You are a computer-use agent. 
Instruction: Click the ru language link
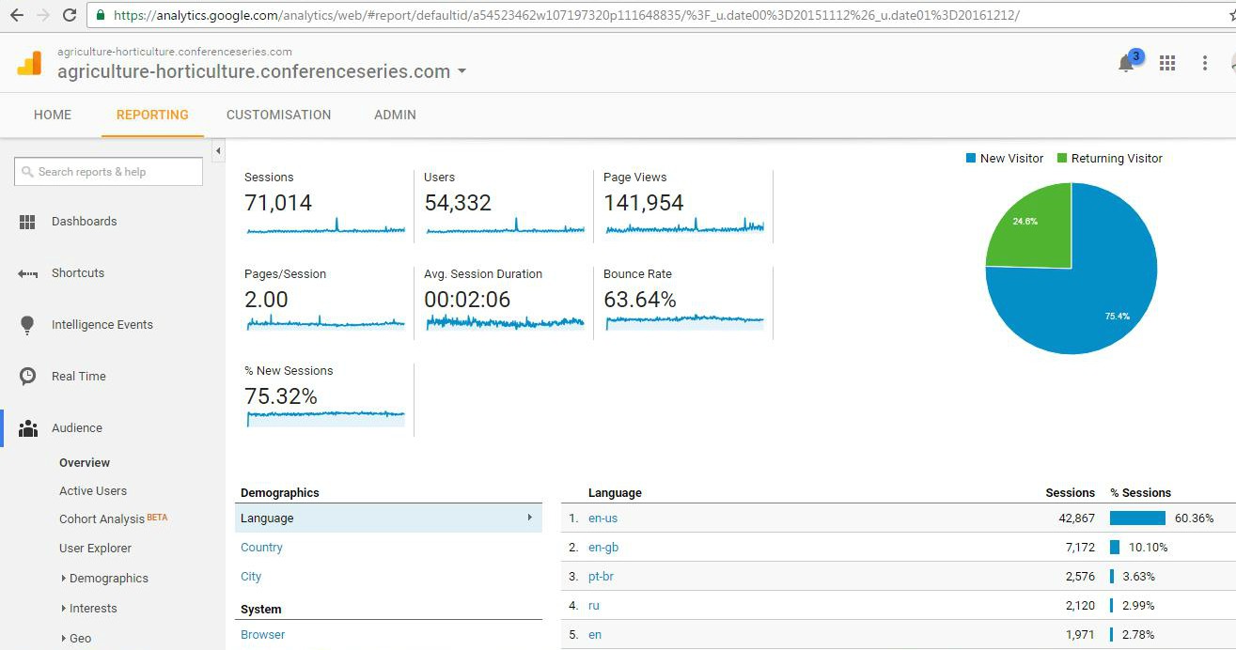(x=594, y=606)
